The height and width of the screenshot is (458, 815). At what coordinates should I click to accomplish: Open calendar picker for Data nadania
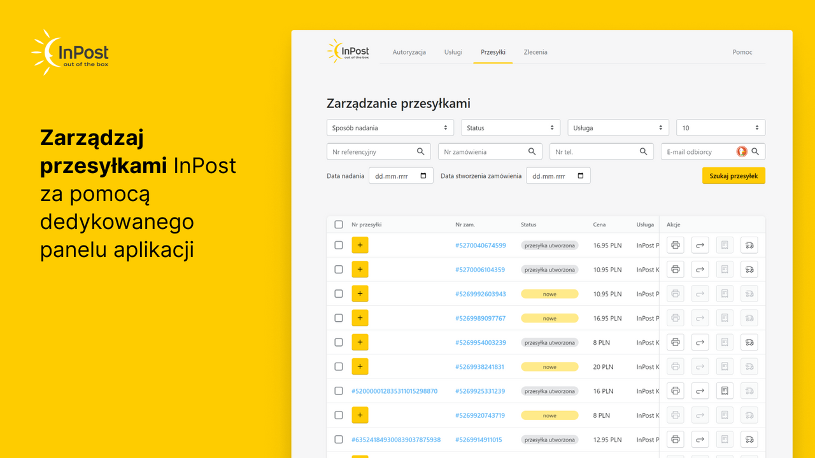click(x=423, y=176)
